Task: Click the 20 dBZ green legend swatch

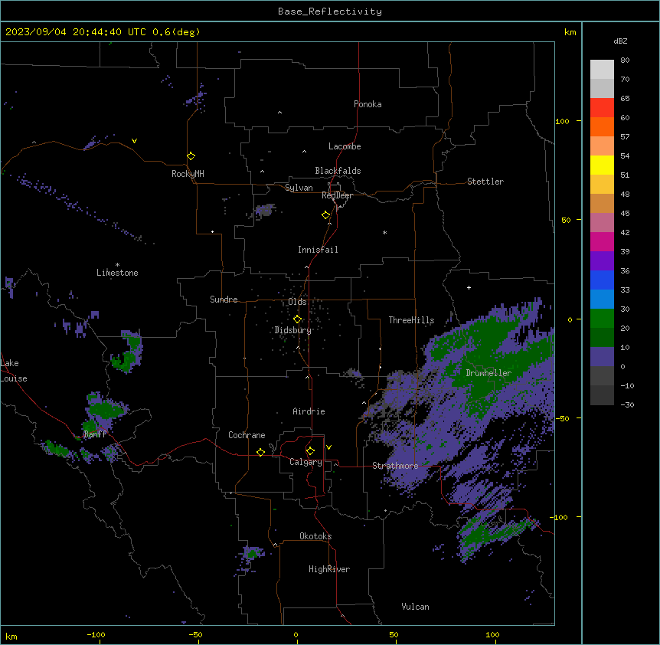Action: point(602,337)
